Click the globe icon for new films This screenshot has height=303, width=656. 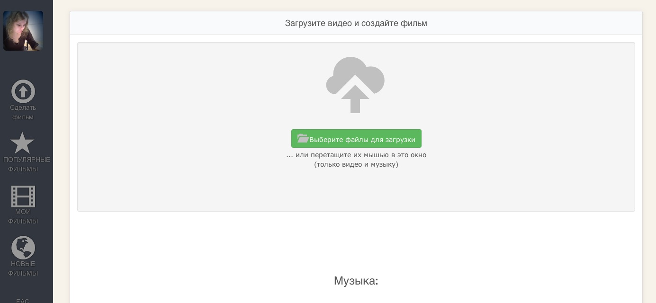pos(23,248)
